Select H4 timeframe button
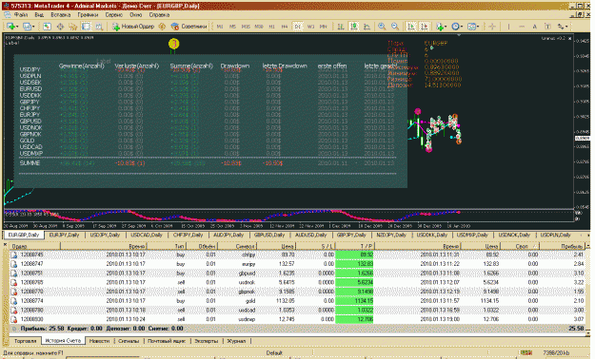Image resolution: width=595 pixels, height=359 pixels. click(x=285, y=27)
